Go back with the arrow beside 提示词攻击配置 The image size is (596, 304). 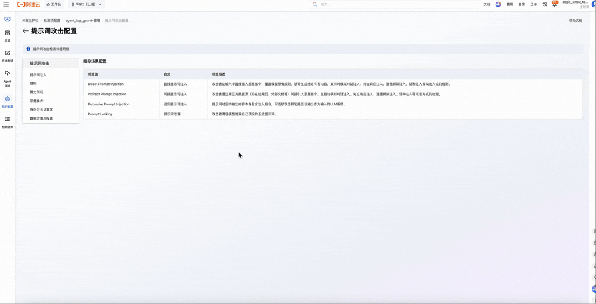point(26,31)
